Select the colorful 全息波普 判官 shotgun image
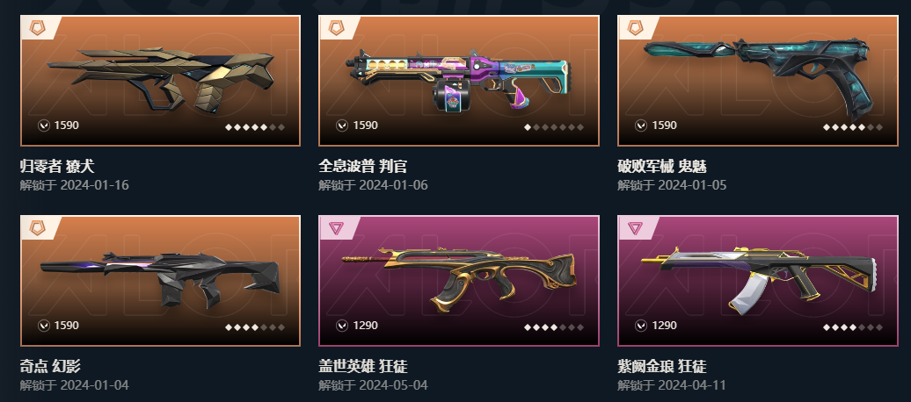Viewport: 911px width, 402px height. point(458,79)
